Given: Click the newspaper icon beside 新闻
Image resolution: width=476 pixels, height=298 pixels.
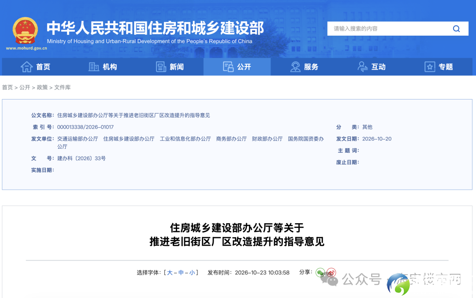Looking at the screenshot, I should (x=161, y=67).
